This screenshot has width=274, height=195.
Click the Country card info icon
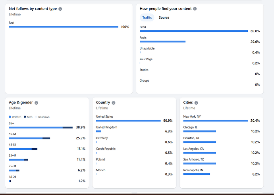click(114, 103)
